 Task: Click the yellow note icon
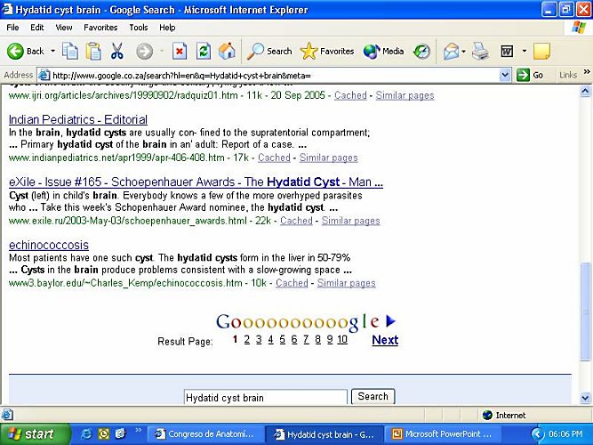(541, 51)
